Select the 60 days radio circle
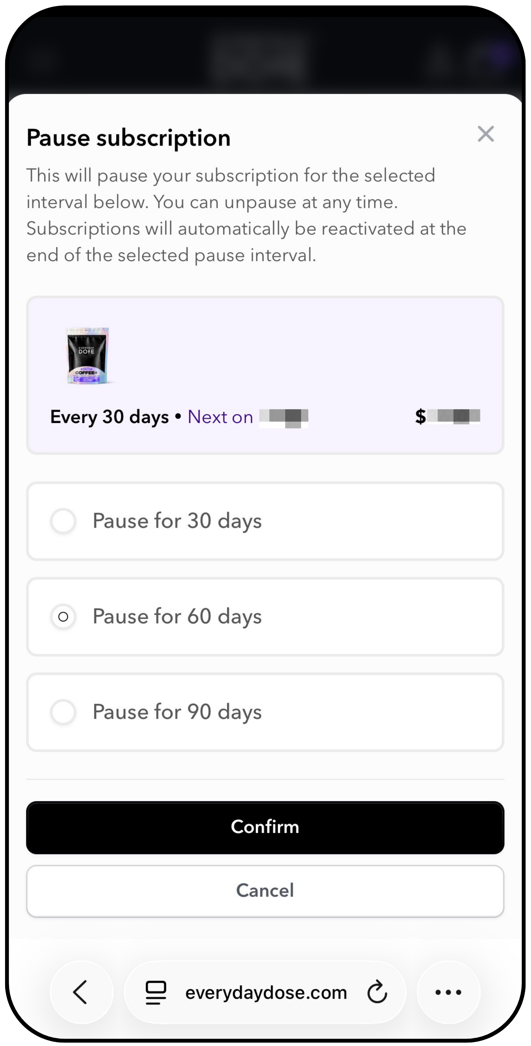 pos(63,617)
